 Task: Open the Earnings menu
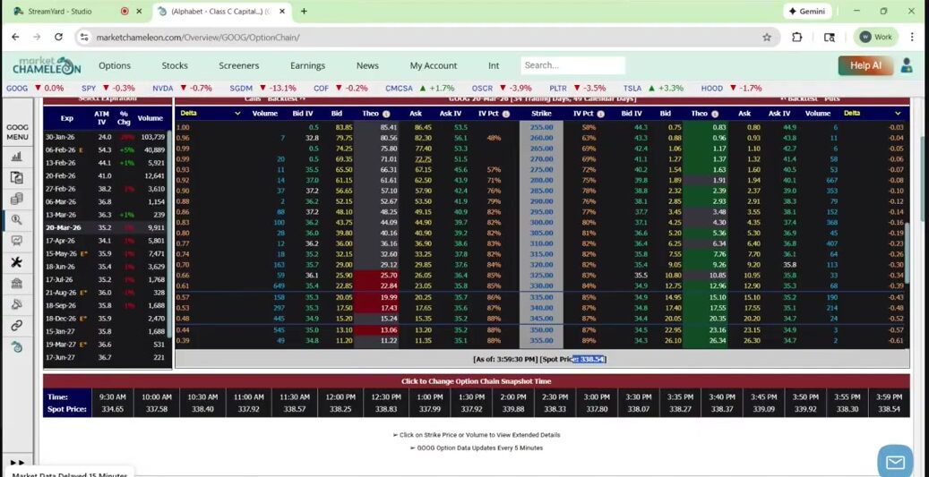pyautogui.click(x=307, y=65)
